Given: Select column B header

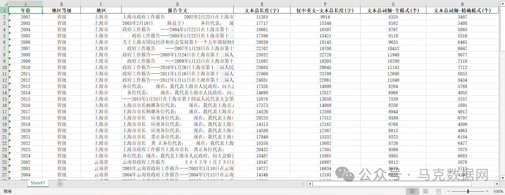Looking at the screenshot, I should coord(62,4).
